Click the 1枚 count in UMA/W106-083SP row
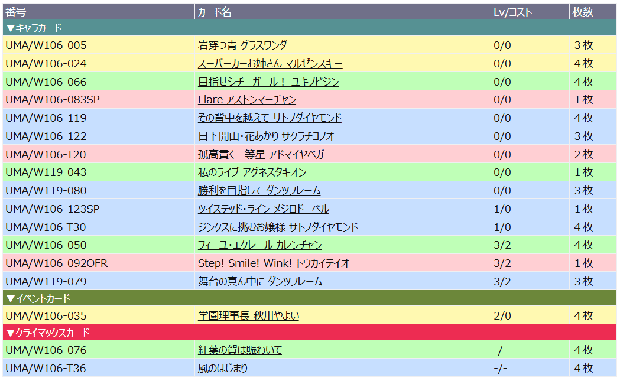Viewport: 620px width, 381px height. [583, 100]
